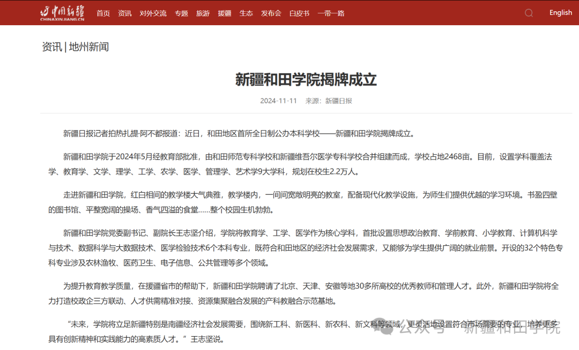Open the 生态 section
Screen dimensions: 579x350
pyautogui.click(x=246, y=13)
